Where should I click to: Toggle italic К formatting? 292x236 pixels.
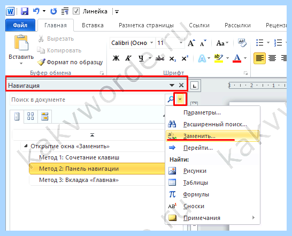pyautogui.click(x=128, y=58)
